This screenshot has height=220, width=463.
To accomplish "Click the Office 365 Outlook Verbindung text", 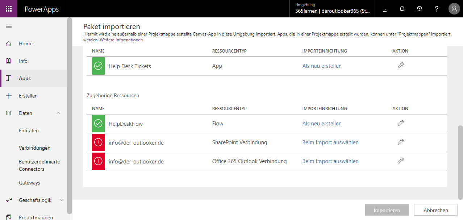I will (249, 161).
